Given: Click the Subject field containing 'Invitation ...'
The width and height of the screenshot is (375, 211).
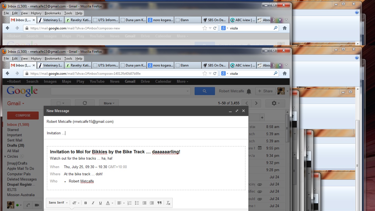Looking at the screenshot, I should click(145, 133).
